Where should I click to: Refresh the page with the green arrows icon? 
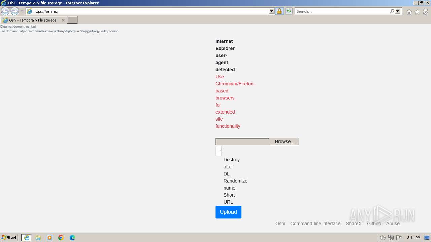(x=289, y=11)
